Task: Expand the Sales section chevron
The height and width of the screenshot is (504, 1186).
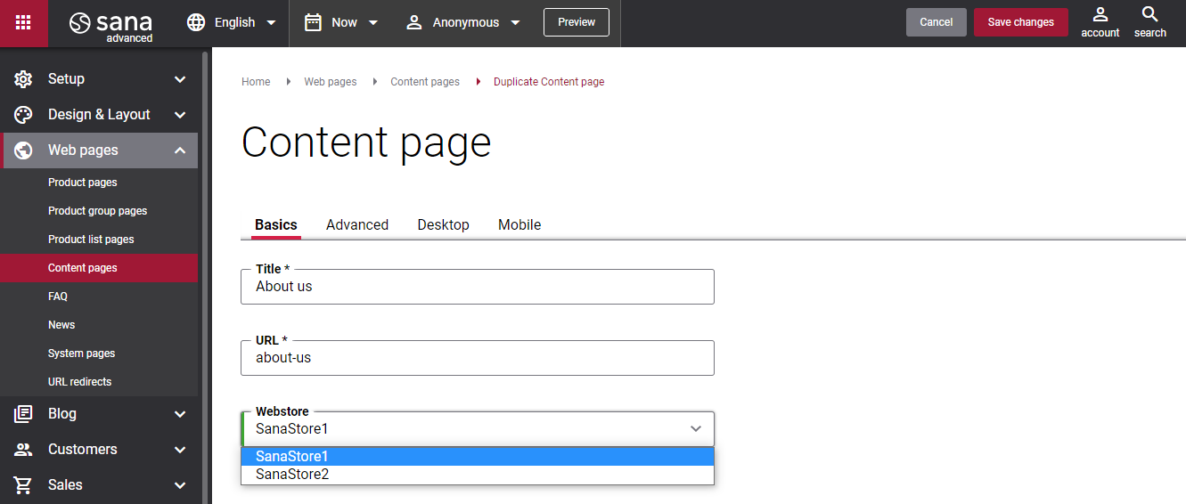Action: click(x=180, y=485)
